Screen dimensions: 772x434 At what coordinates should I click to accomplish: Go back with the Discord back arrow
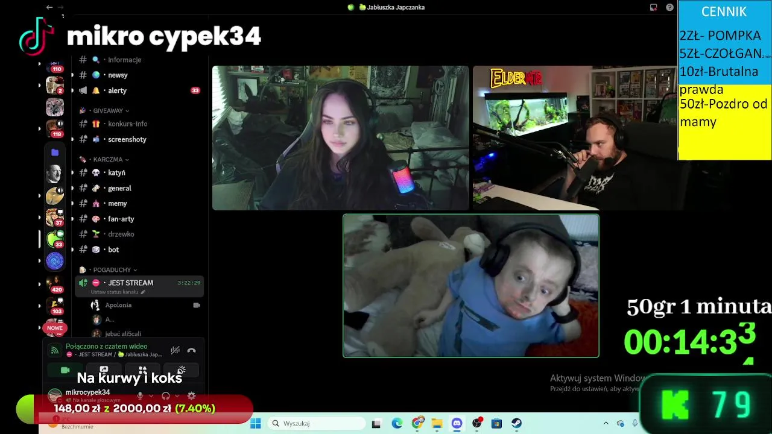coord(49,7)
